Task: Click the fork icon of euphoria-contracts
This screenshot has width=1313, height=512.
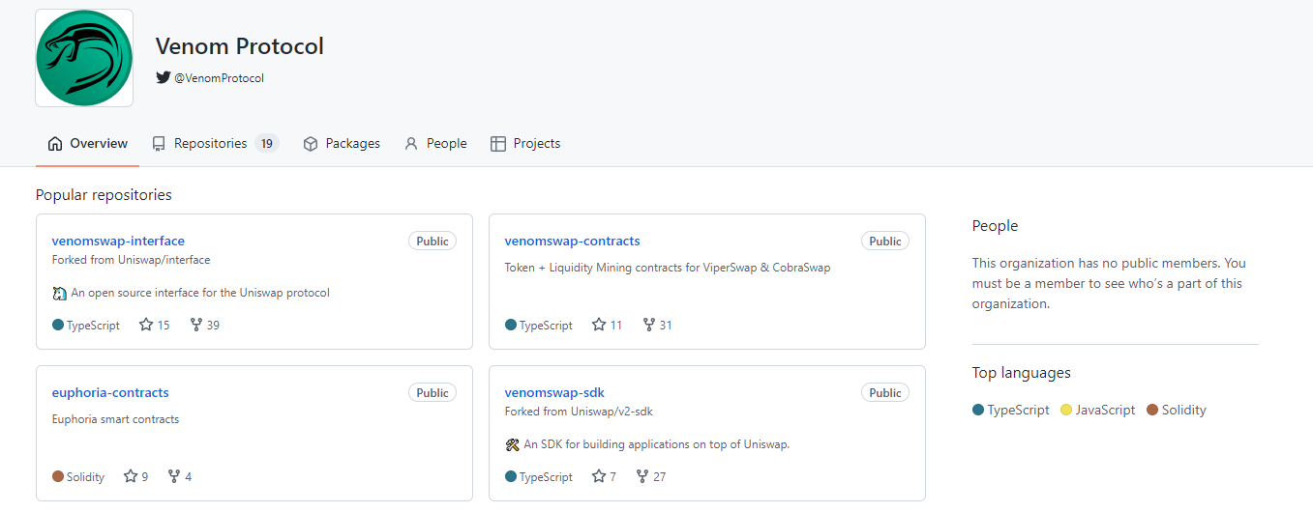Action: point(174,476)
